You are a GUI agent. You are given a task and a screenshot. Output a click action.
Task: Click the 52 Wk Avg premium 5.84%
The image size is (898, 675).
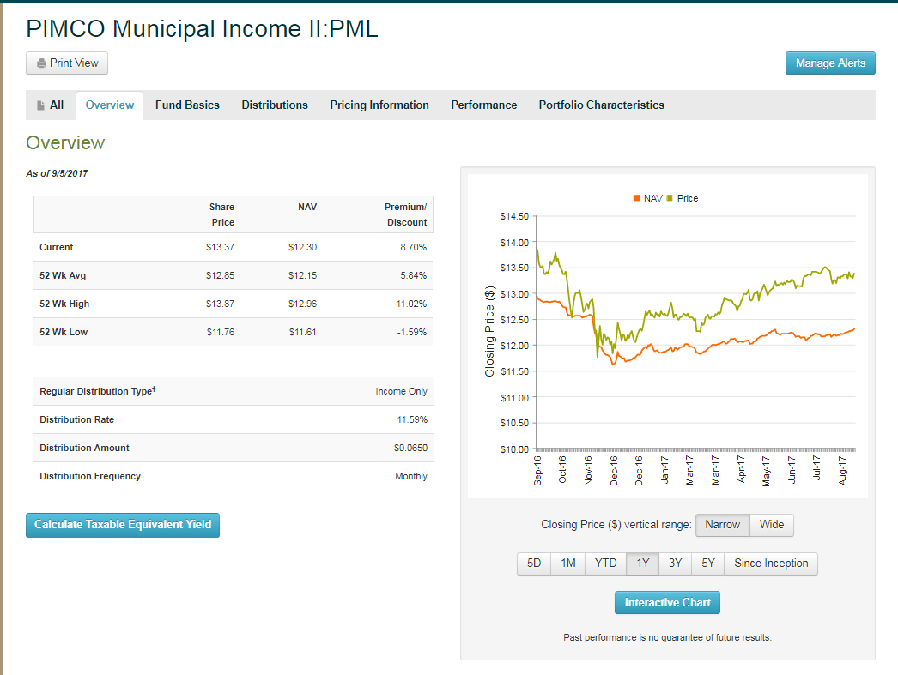pyautogui.click(x=413, y=275)
